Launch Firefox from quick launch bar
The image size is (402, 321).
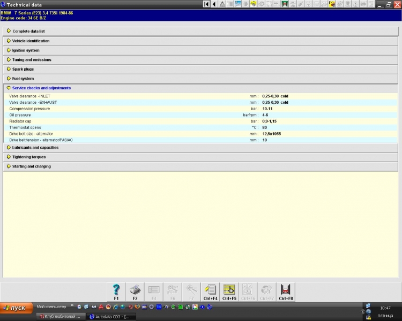point(137,307)
